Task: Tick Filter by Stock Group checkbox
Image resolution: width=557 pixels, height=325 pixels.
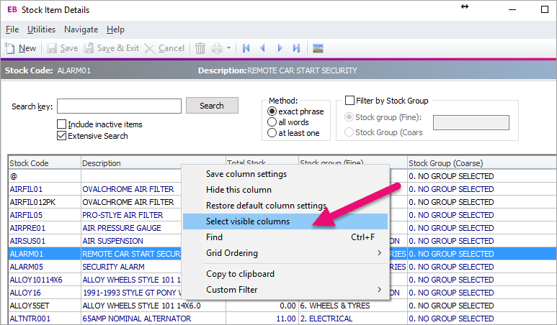Action: pos(349,101)
